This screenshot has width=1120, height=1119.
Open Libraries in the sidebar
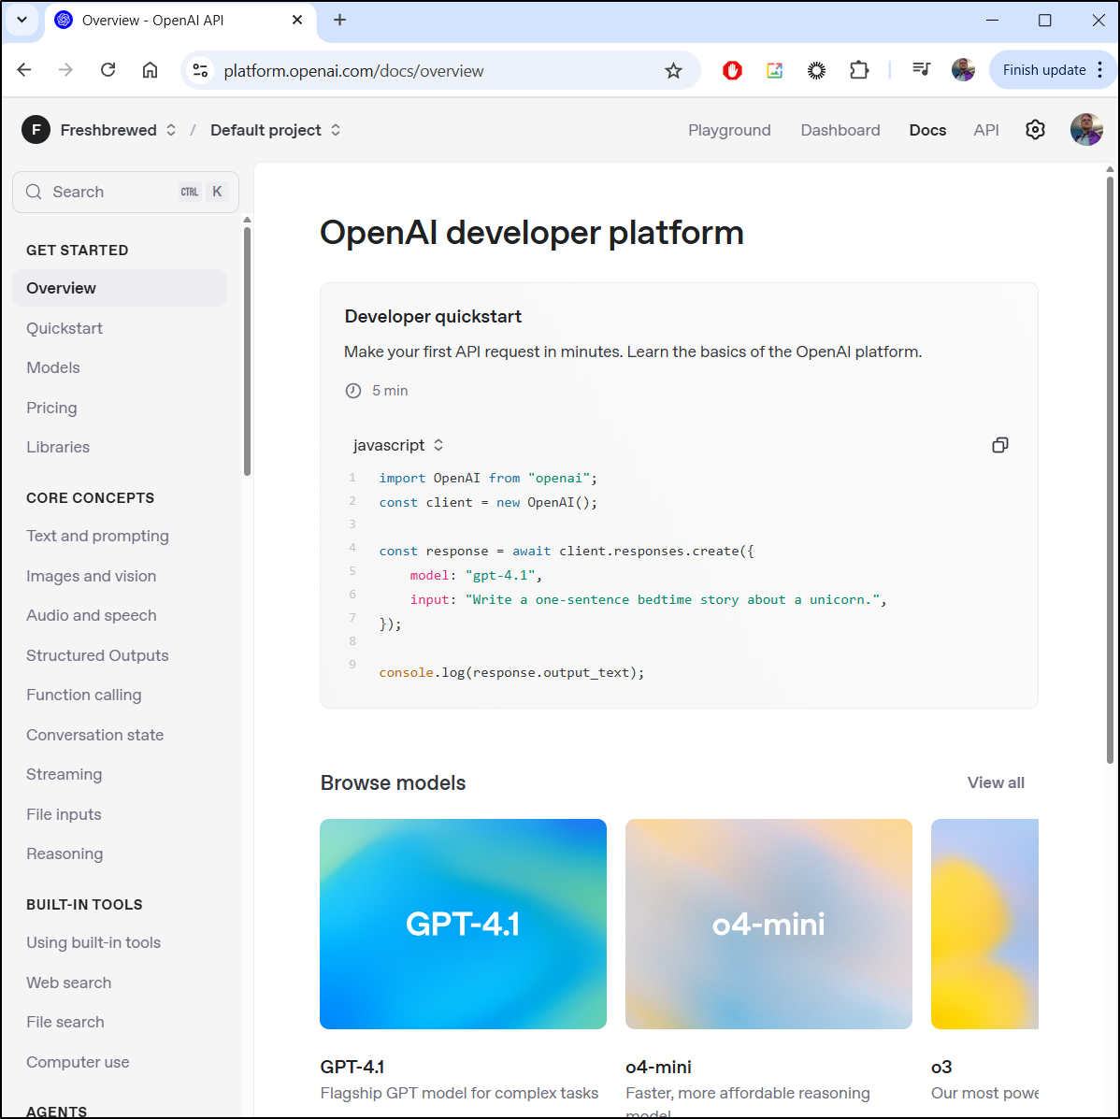click(x=58, y=447)
